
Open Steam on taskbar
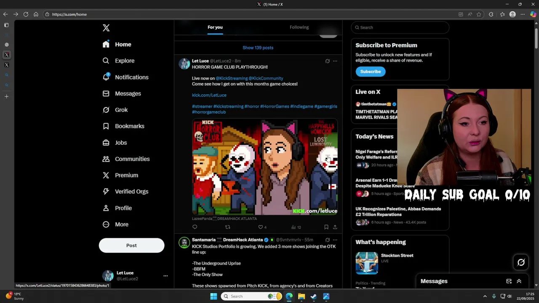click(314, 296)
